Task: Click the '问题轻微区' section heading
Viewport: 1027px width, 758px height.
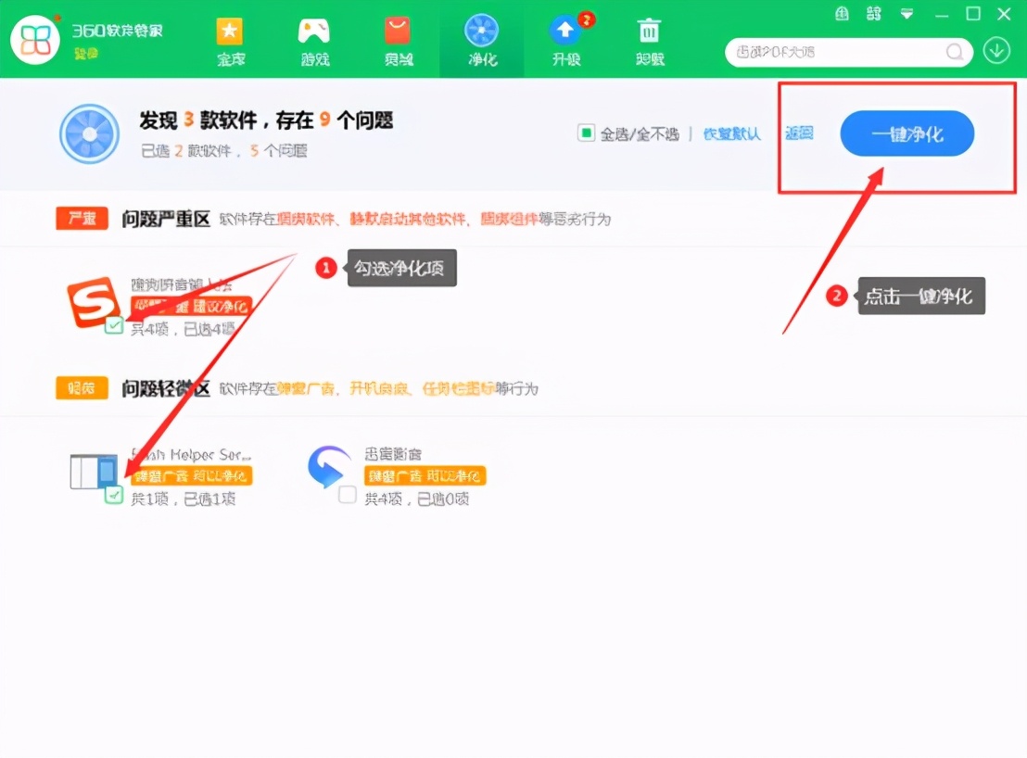Action: click(166, 389)
